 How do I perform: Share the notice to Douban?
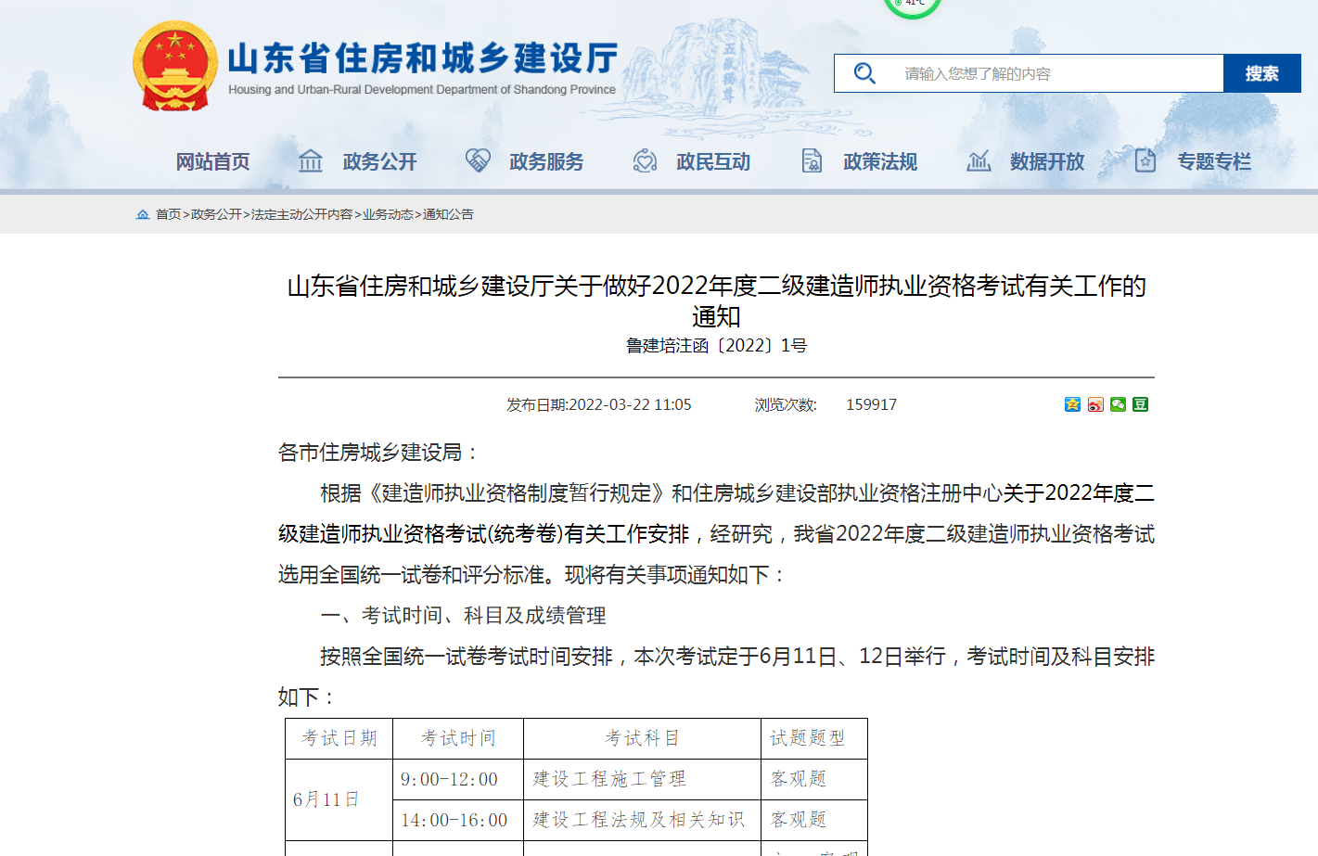pos(1141,404)
